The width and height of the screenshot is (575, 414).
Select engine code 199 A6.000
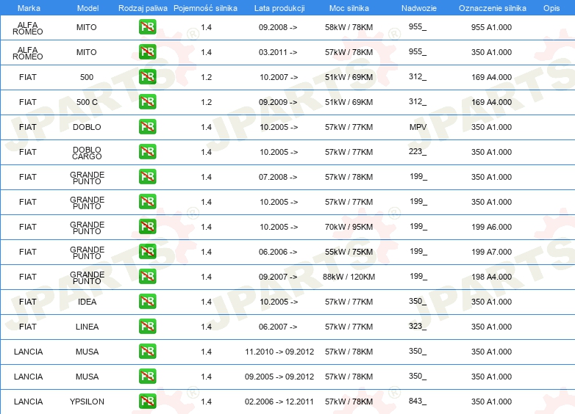tap(491, 227)
